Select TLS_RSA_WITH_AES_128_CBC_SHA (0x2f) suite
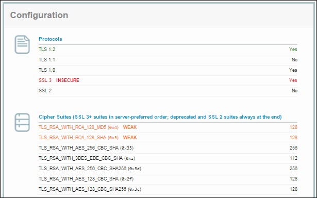 point(86,179)
